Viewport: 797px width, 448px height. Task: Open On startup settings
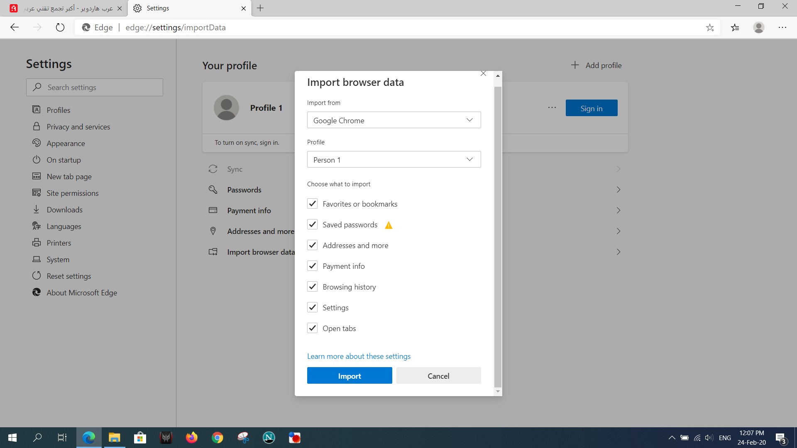[64, 160]
